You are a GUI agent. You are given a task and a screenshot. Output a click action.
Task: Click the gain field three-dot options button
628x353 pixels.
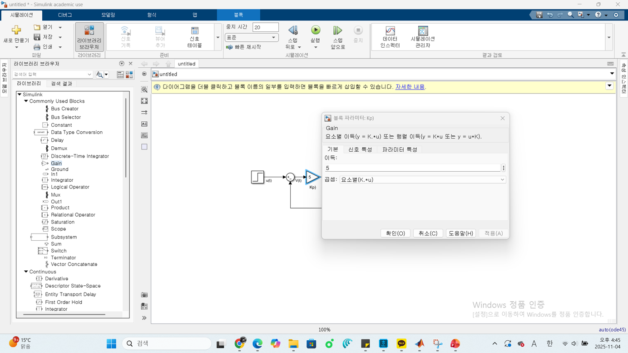point(504,168)
